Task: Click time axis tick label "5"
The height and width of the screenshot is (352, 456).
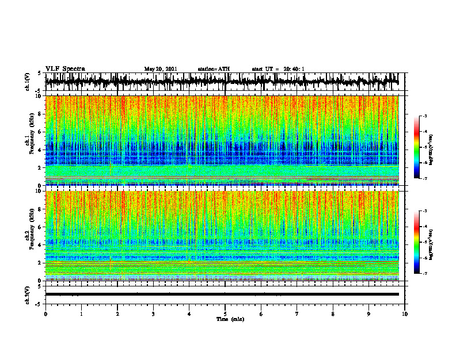Action: (225, 314)
